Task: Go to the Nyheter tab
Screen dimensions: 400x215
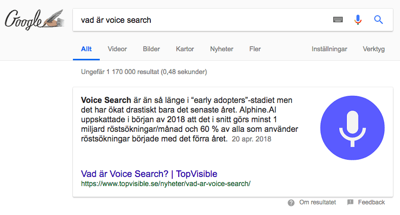Action: (x=222, y=49)
